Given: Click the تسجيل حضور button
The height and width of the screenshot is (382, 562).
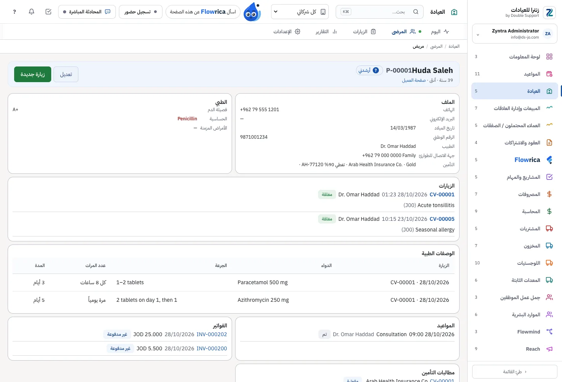Looking at the screenshot, I should 141,12.
